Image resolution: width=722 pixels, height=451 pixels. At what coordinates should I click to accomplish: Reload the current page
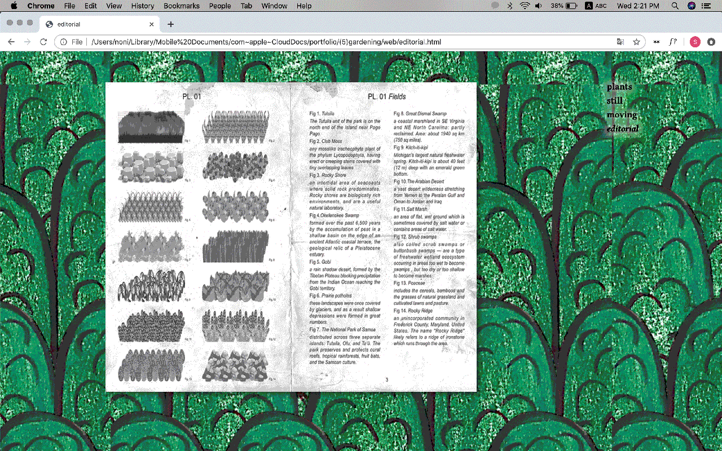pos(43,42)
